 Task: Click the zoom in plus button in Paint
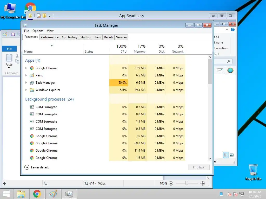tap(203, 183)
